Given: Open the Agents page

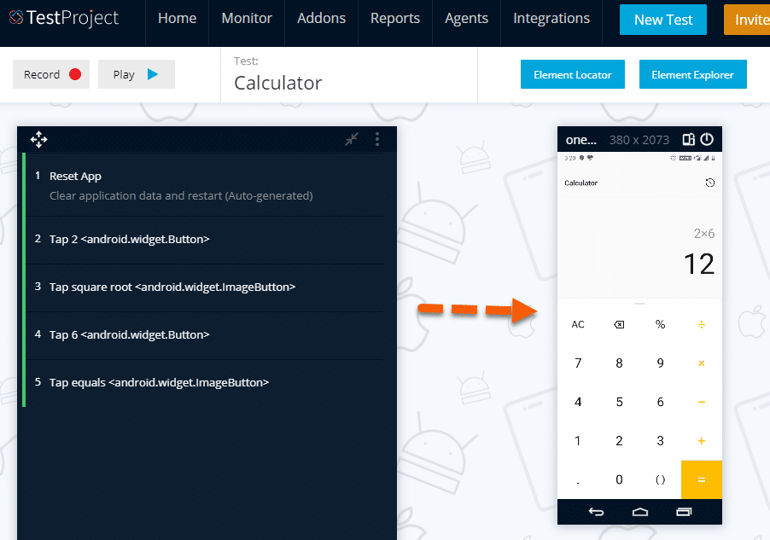Looking at the screenshot, I should pyautogui.click(x=466, y=18).
